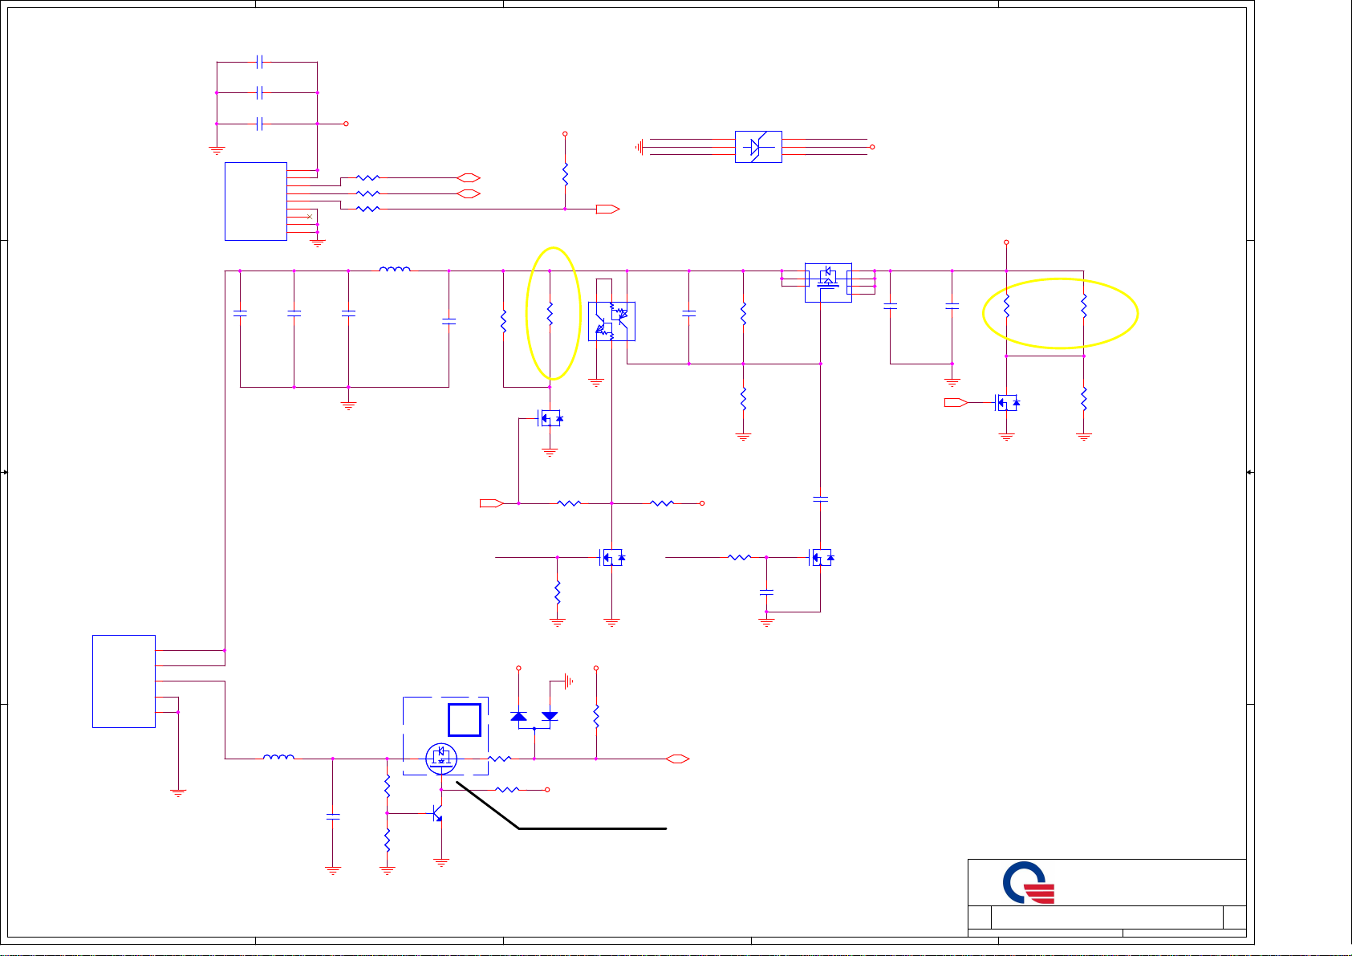Click the bold blue square inside dashed box
This screenshot has width=1352, height=956.
point(465,719)
